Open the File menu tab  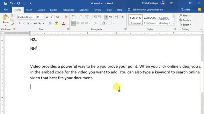pos(6,10)
